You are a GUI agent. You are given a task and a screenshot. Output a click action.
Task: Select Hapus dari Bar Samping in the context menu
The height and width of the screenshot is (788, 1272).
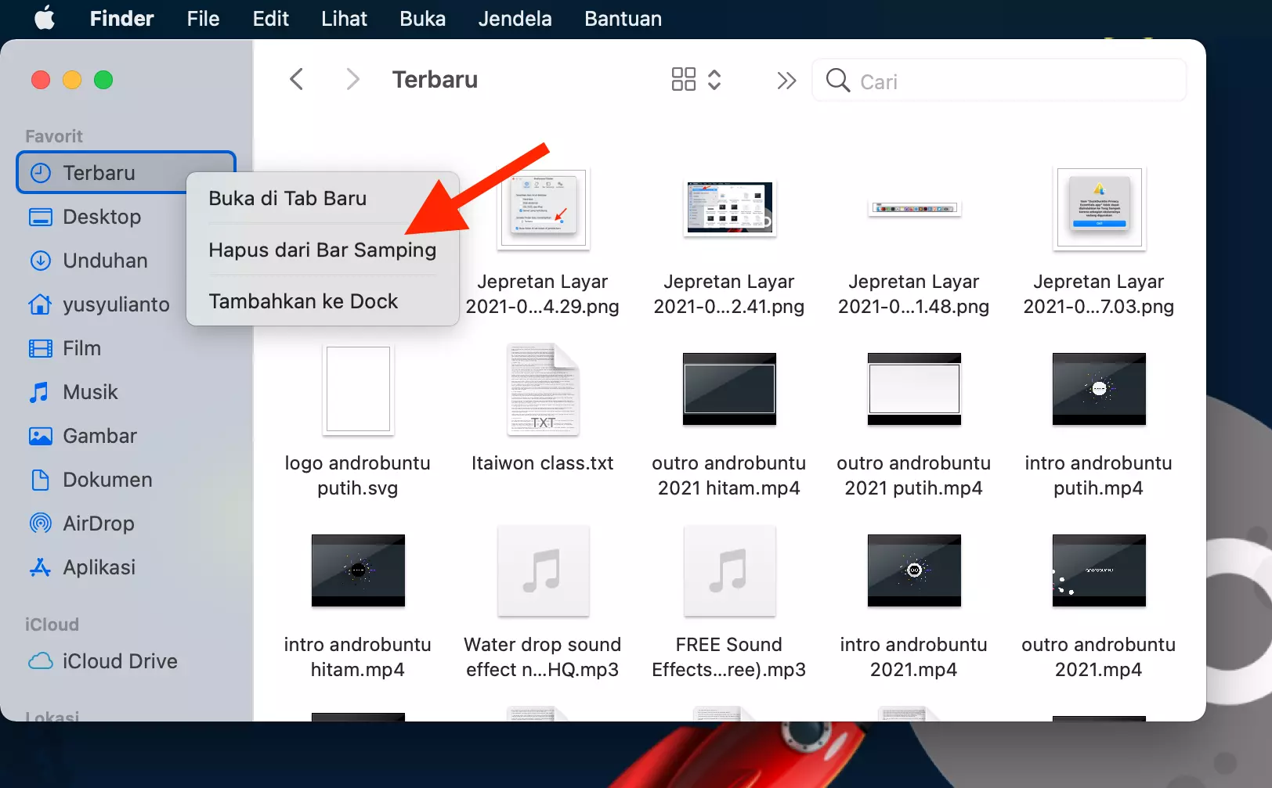click(x=322, y=250)
